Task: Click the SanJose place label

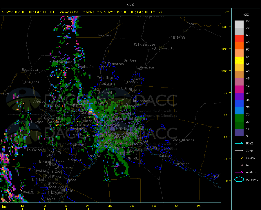Action: click(130, 60)
